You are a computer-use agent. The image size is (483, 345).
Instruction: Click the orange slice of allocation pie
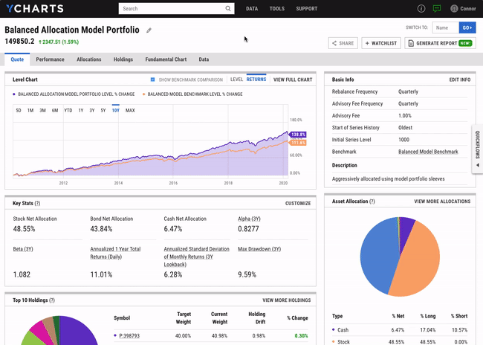[x=416, y=262]
